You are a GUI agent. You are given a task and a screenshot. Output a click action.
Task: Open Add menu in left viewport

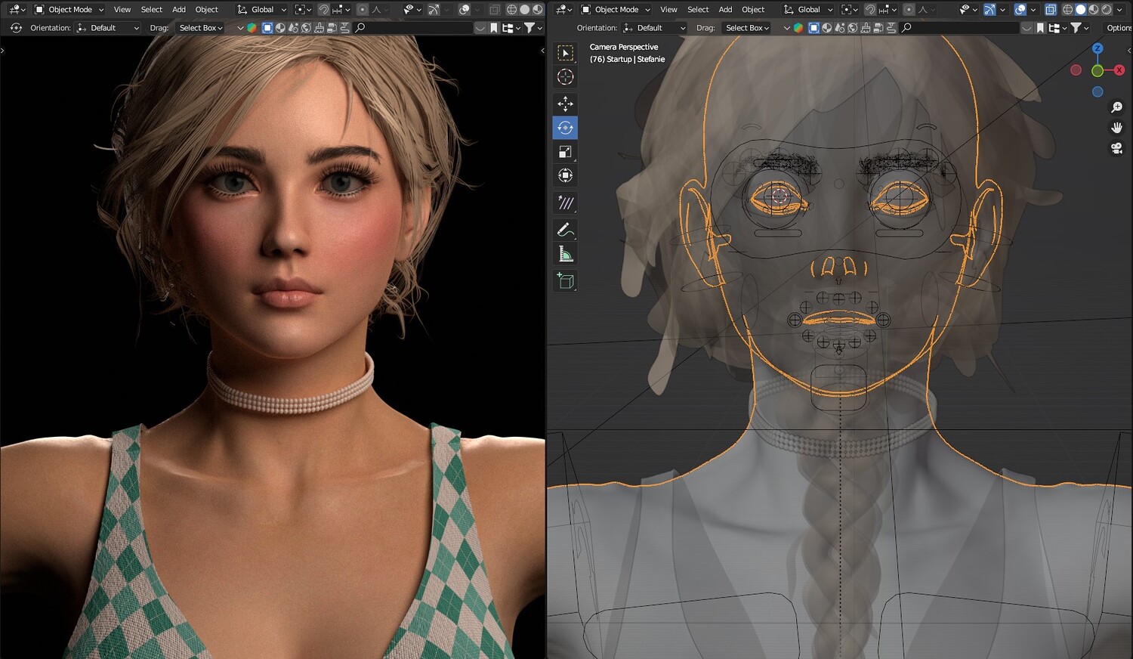point(179,10)
